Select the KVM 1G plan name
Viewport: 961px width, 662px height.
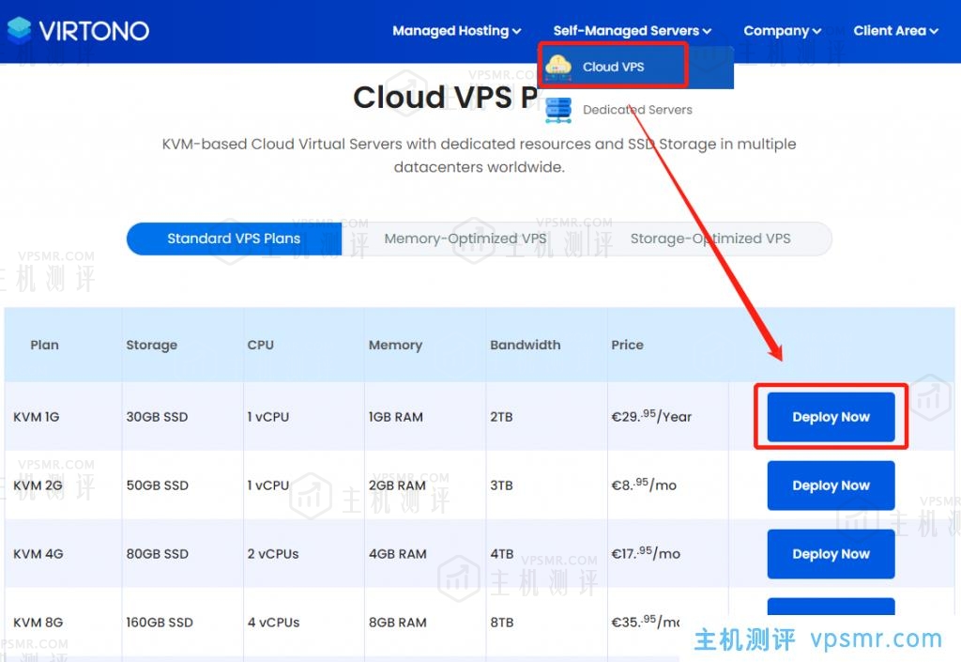tap(37, 417)
